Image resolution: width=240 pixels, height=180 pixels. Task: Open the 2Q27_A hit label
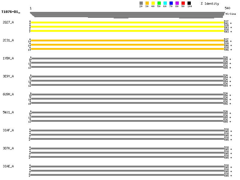(8, 22)
